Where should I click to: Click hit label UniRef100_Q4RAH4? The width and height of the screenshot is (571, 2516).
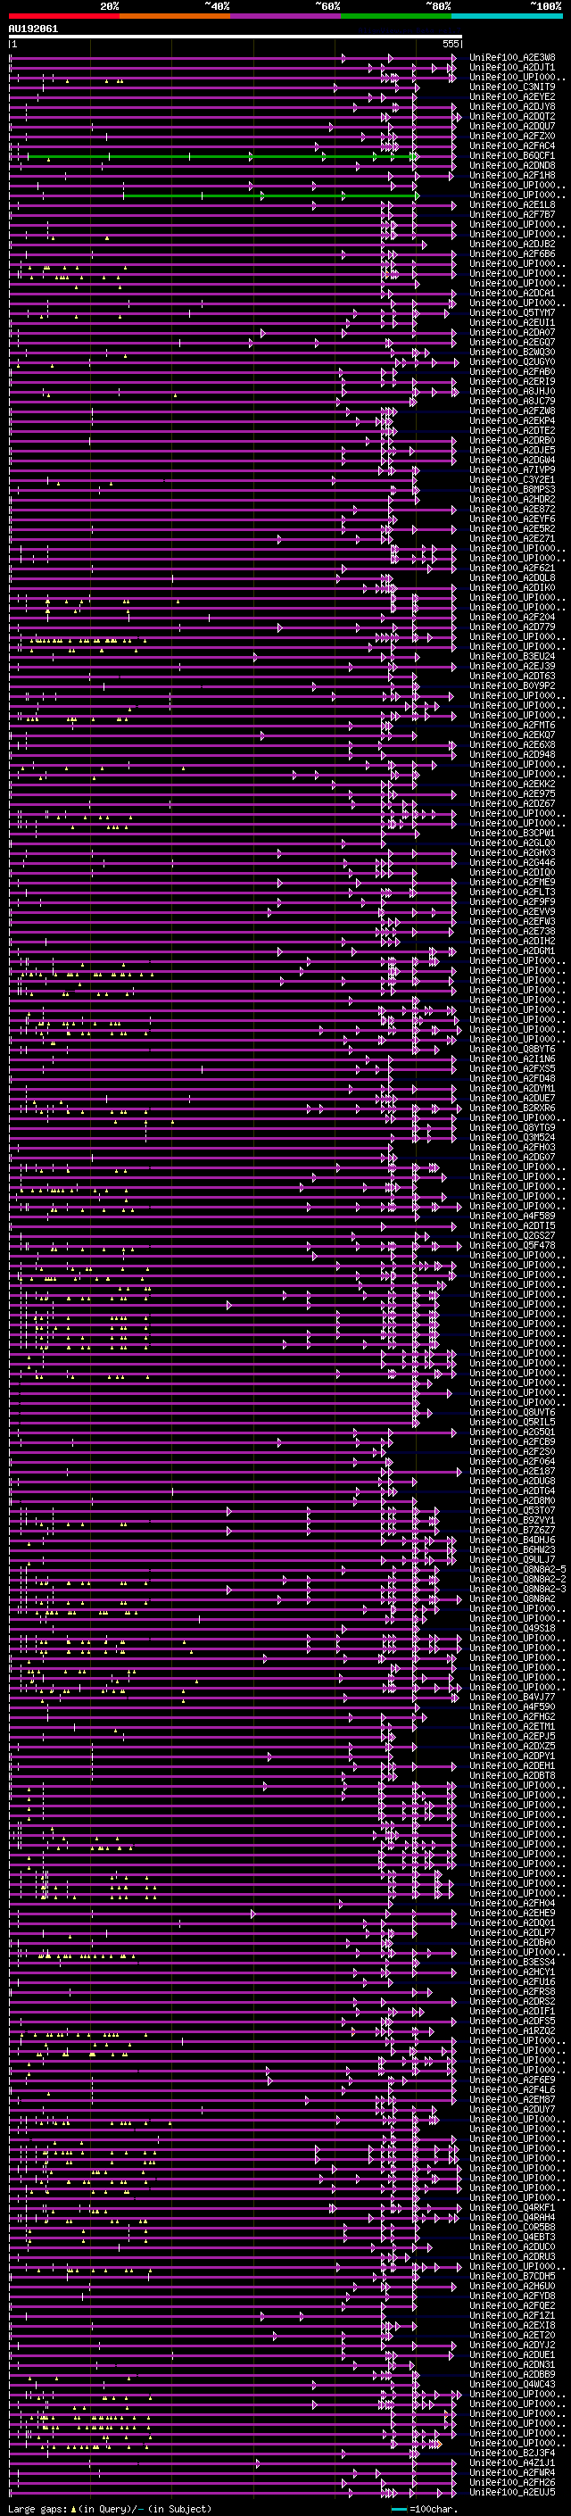tap(512, 2216)
